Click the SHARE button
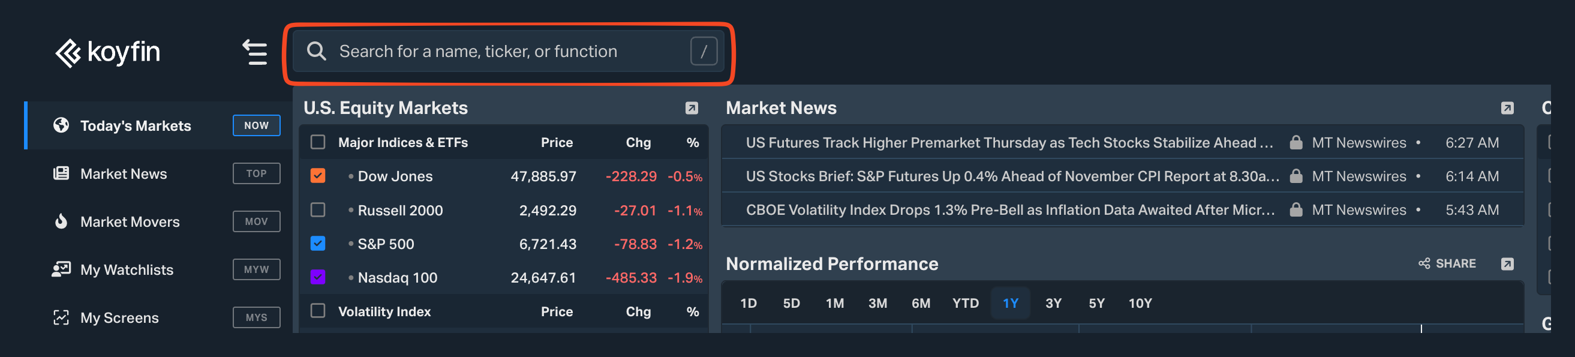The height and width of the screenshot is (357, 1575). click(x=1447, y=264)
